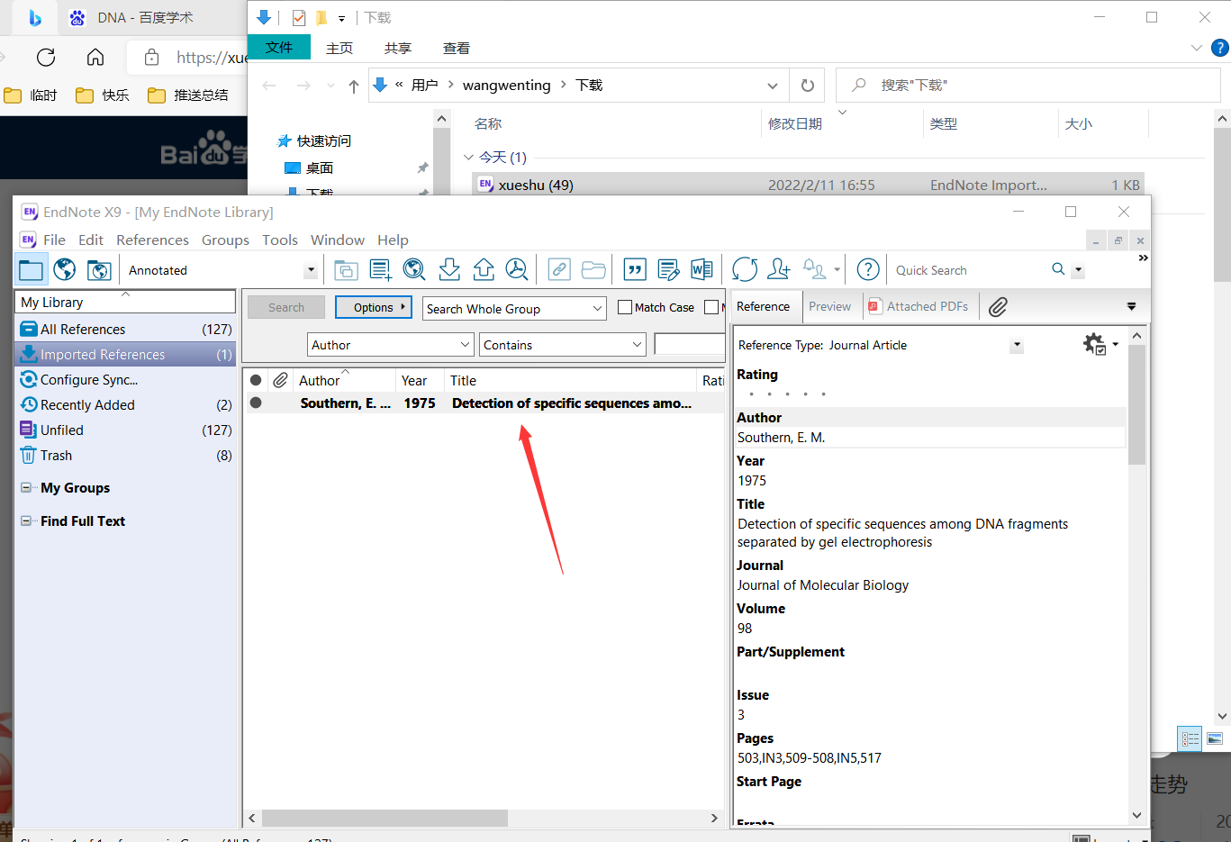Select Local Library Mode icon
The height and width of the screenshot is (842, 1231).
click(x=31, y=269)
